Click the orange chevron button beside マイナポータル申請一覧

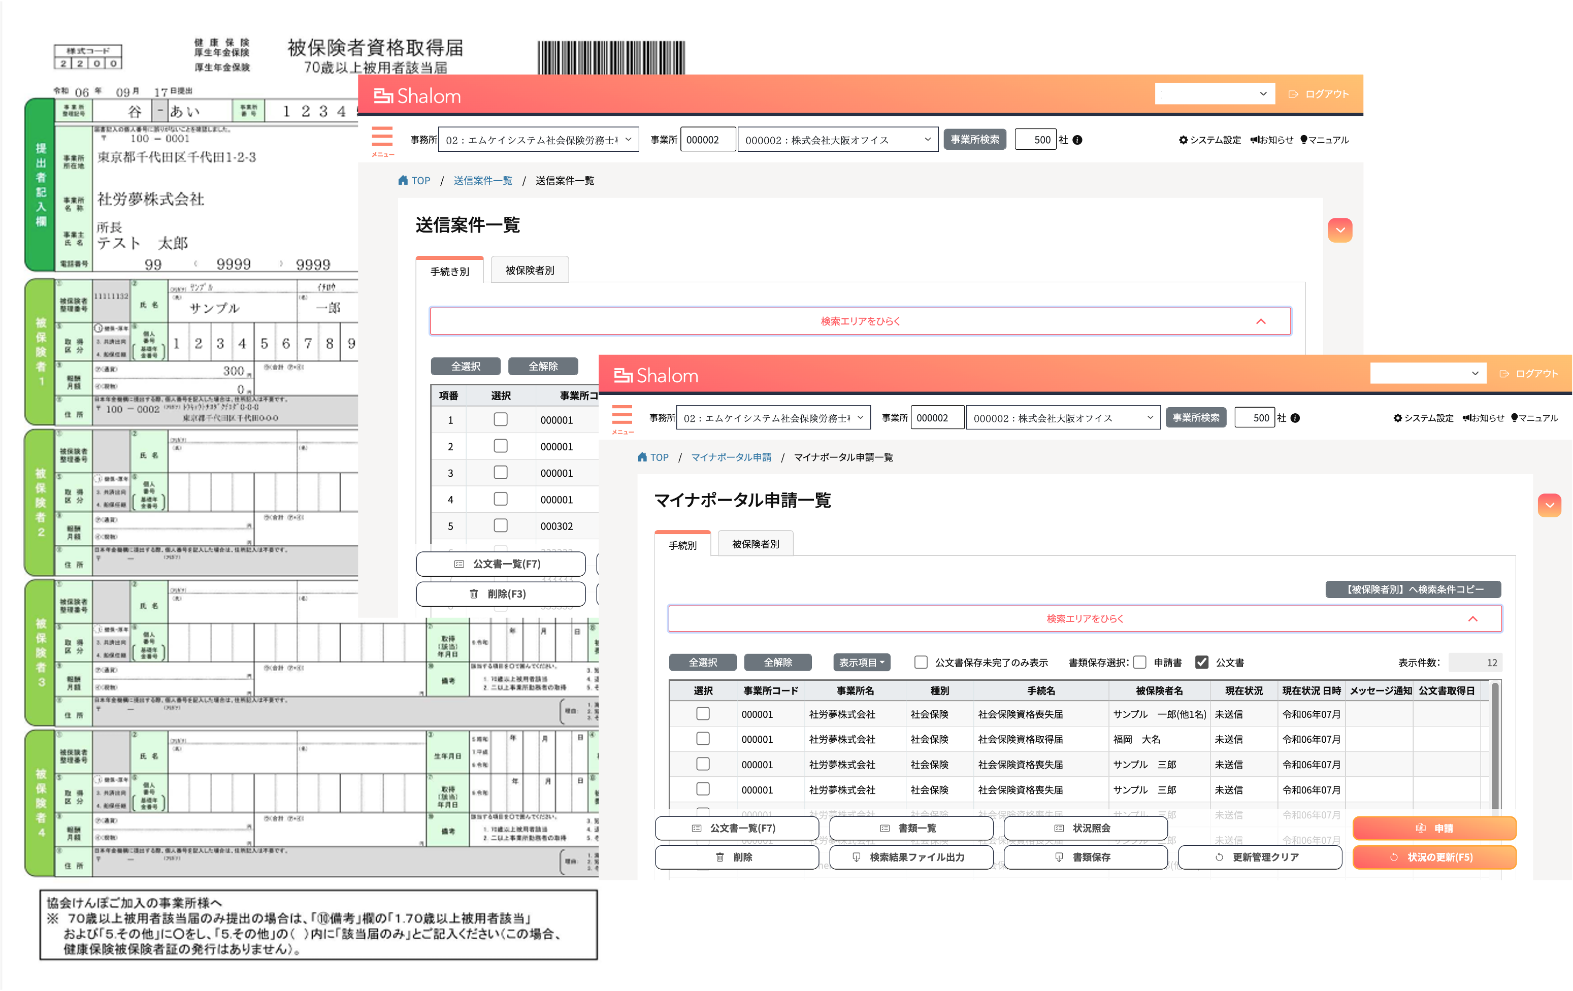click(x=1549, y=505)
